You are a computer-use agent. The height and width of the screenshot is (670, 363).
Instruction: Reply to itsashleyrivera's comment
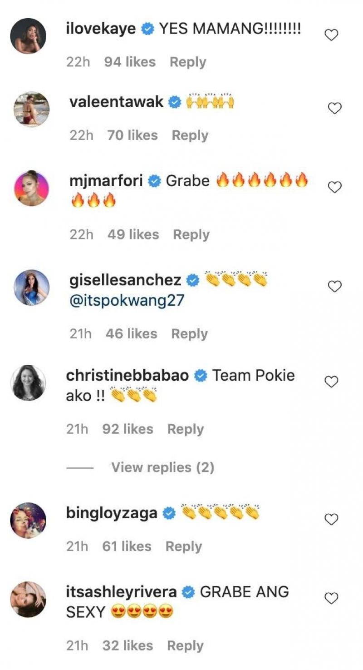[x=185, y=646]
